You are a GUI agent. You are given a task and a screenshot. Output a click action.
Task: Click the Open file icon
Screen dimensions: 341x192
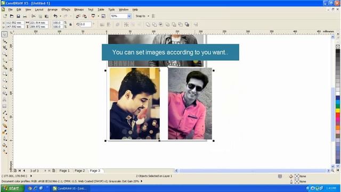(12, 16)
